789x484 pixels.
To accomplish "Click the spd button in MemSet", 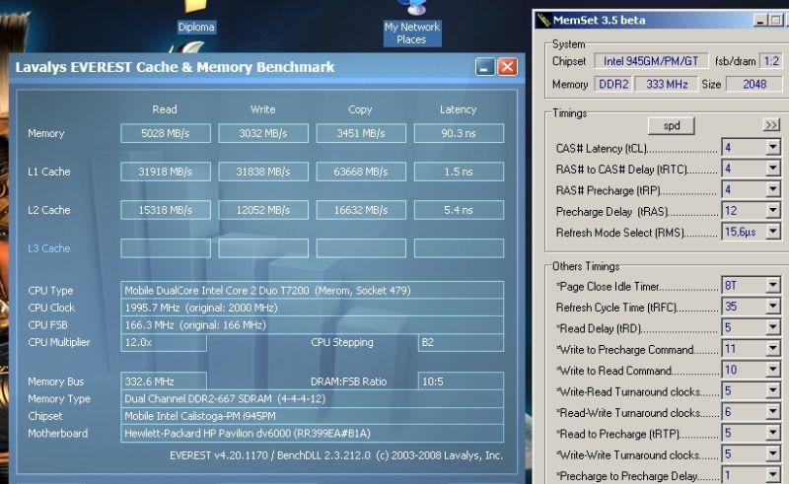I will 672,126.
